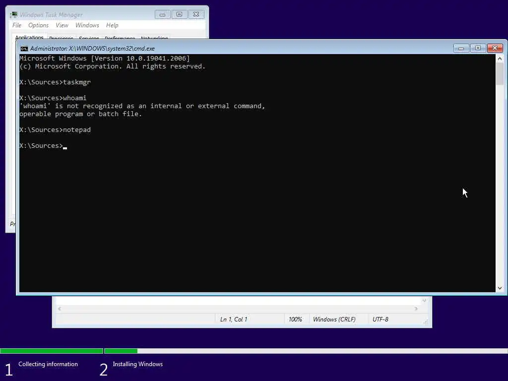
Task: Minimize the Windows Task Manager window
Action: (x=163, y=14)
